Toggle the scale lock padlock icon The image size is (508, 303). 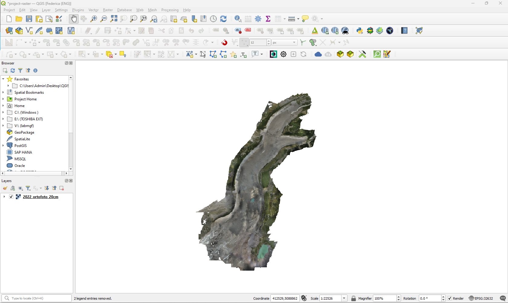[354, 298]
